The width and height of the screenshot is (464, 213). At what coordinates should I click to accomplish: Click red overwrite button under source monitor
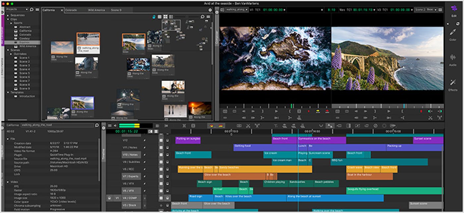327,111
